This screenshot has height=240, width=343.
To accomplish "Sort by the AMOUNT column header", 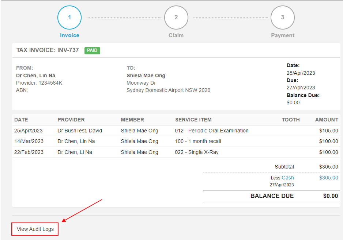I will point(327,120).
